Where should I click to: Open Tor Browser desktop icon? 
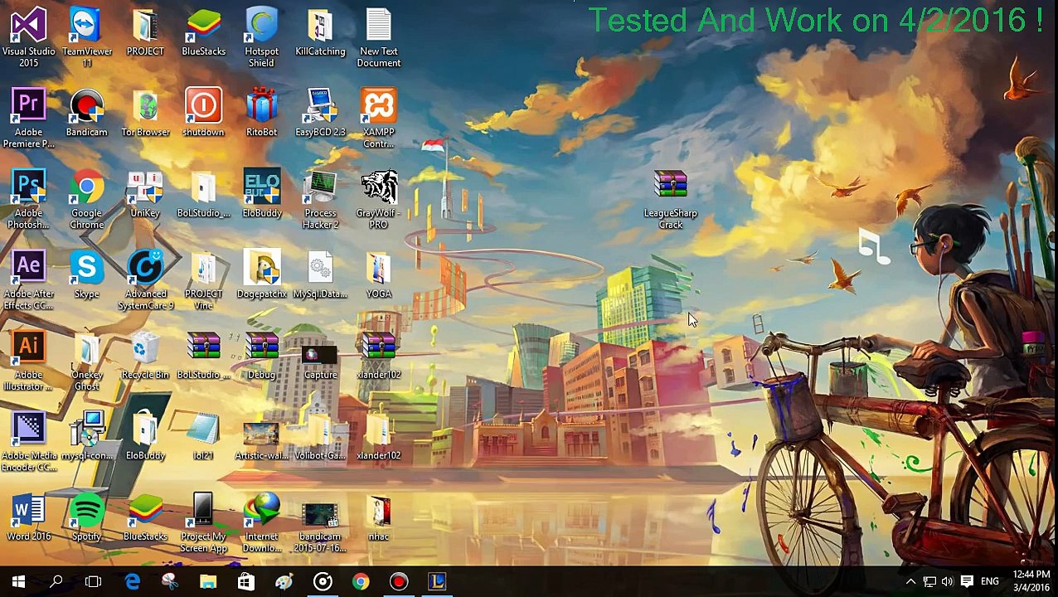click(145, 114)
